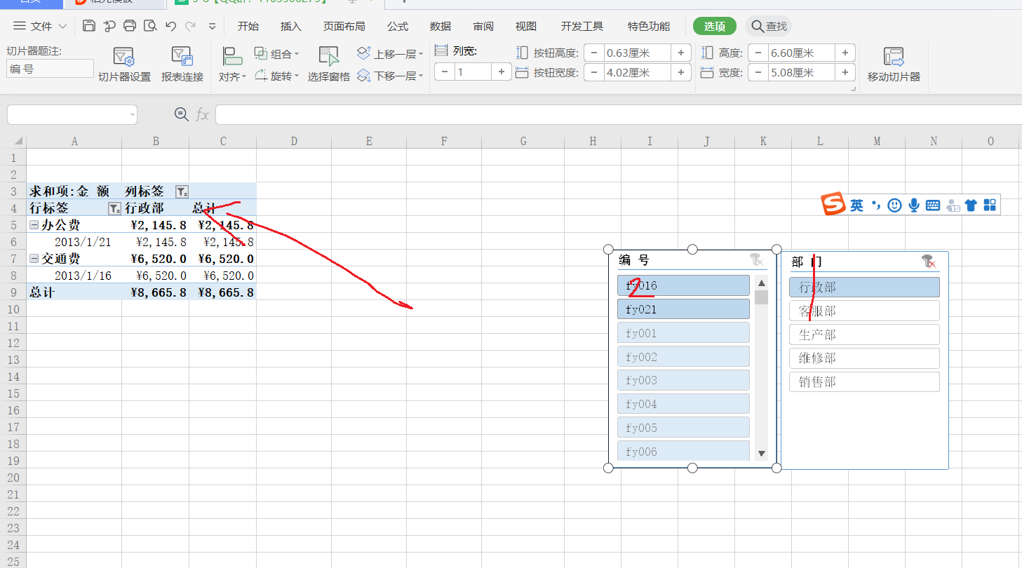Click Sogou toolbox grid icon

(990, 205)
